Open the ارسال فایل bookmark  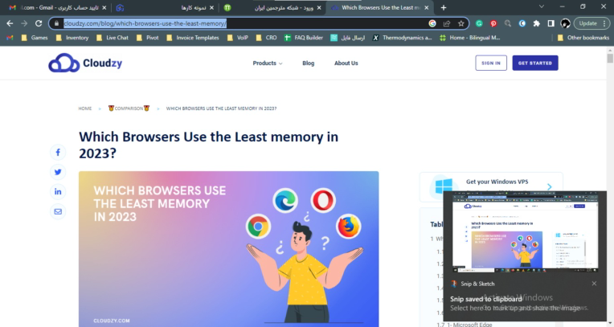pos(348,38)
